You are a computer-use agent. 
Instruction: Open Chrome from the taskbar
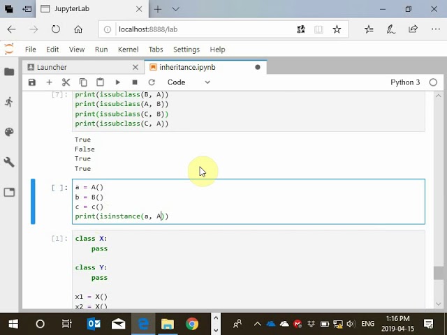(x=192, y=324)
